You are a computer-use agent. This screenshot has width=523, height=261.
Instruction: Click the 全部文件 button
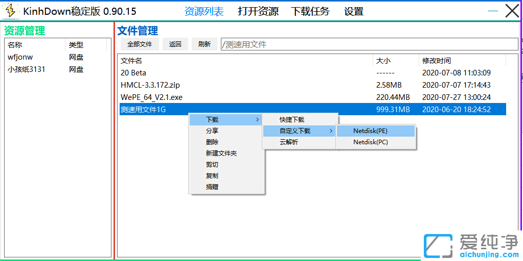tap(140, 44)
